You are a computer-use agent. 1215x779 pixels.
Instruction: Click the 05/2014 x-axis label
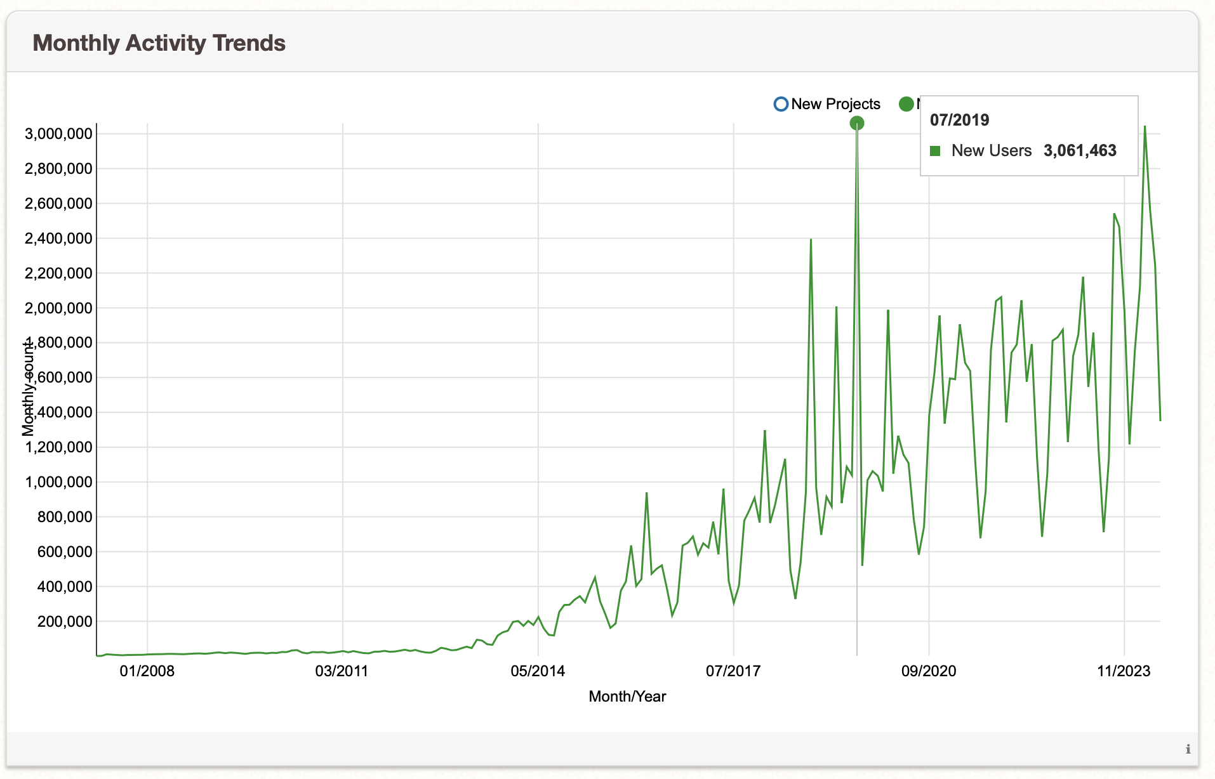pos(538,671)
